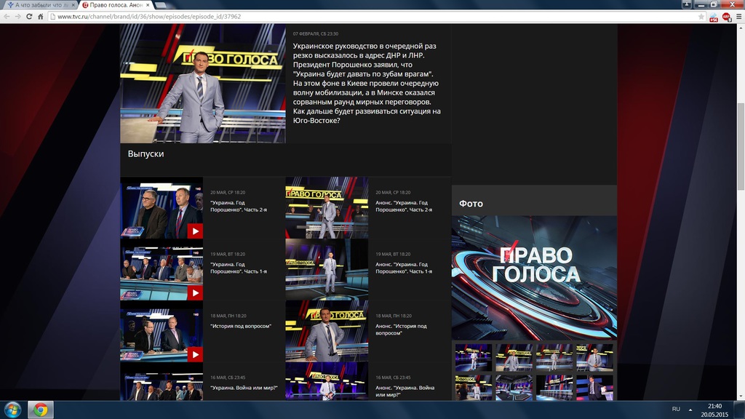Open the link "Украина. Год Порошенко". Часть 1-я
The height and width of the screenshot is (419, 745).
tap(239, 268)
